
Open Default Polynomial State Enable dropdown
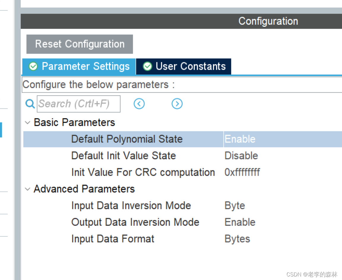coord(283,139)
